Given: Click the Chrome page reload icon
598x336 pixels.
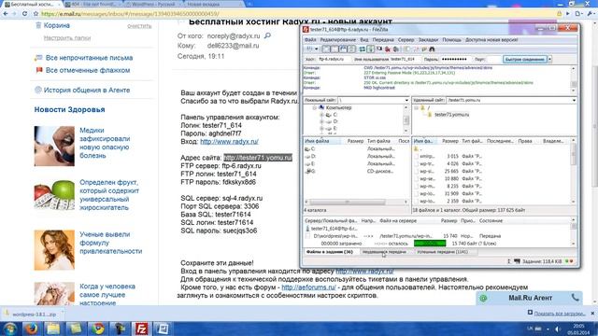Looking at the screenshot, I should [25, 14].
